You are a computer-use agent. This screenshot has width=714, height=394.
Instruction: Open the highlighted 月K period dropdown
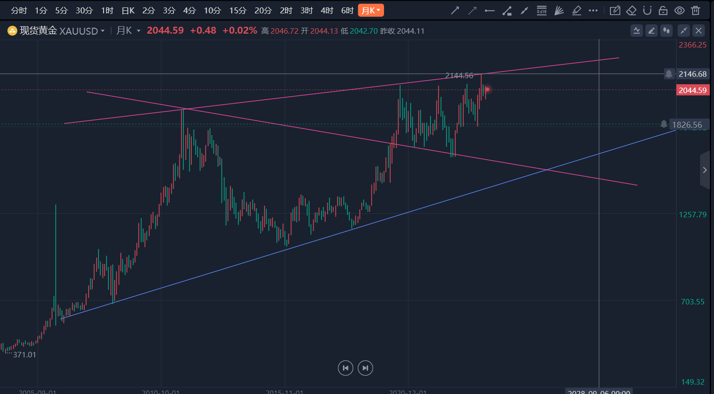click(x=371, y=10)
